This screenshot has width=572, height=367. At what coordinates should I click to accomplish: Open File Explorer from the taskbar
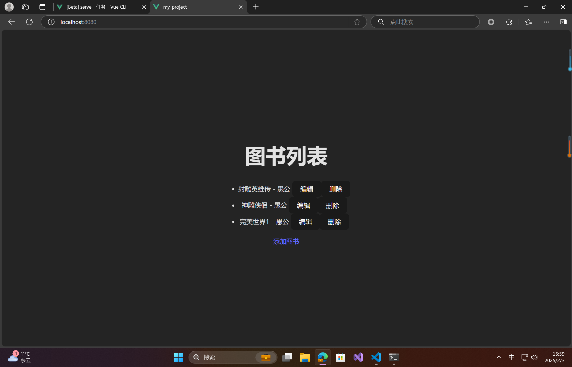click(305, 357)
